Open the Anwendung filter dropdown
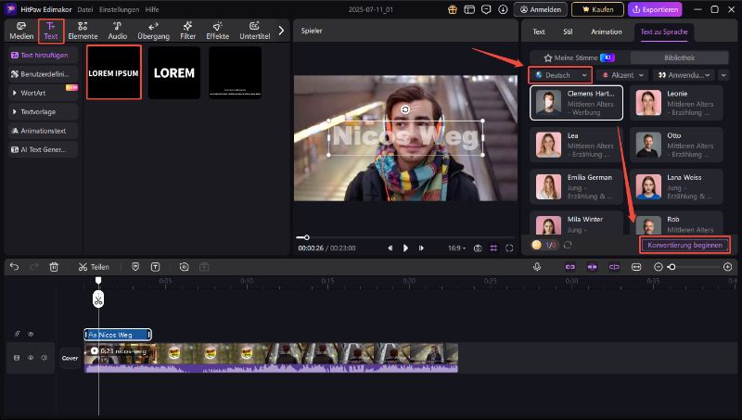 click(x=684, y=75)
